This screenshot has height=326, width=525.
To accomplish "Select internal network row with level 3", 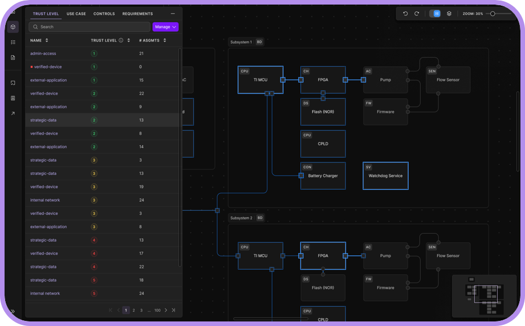I will (102, 200).
